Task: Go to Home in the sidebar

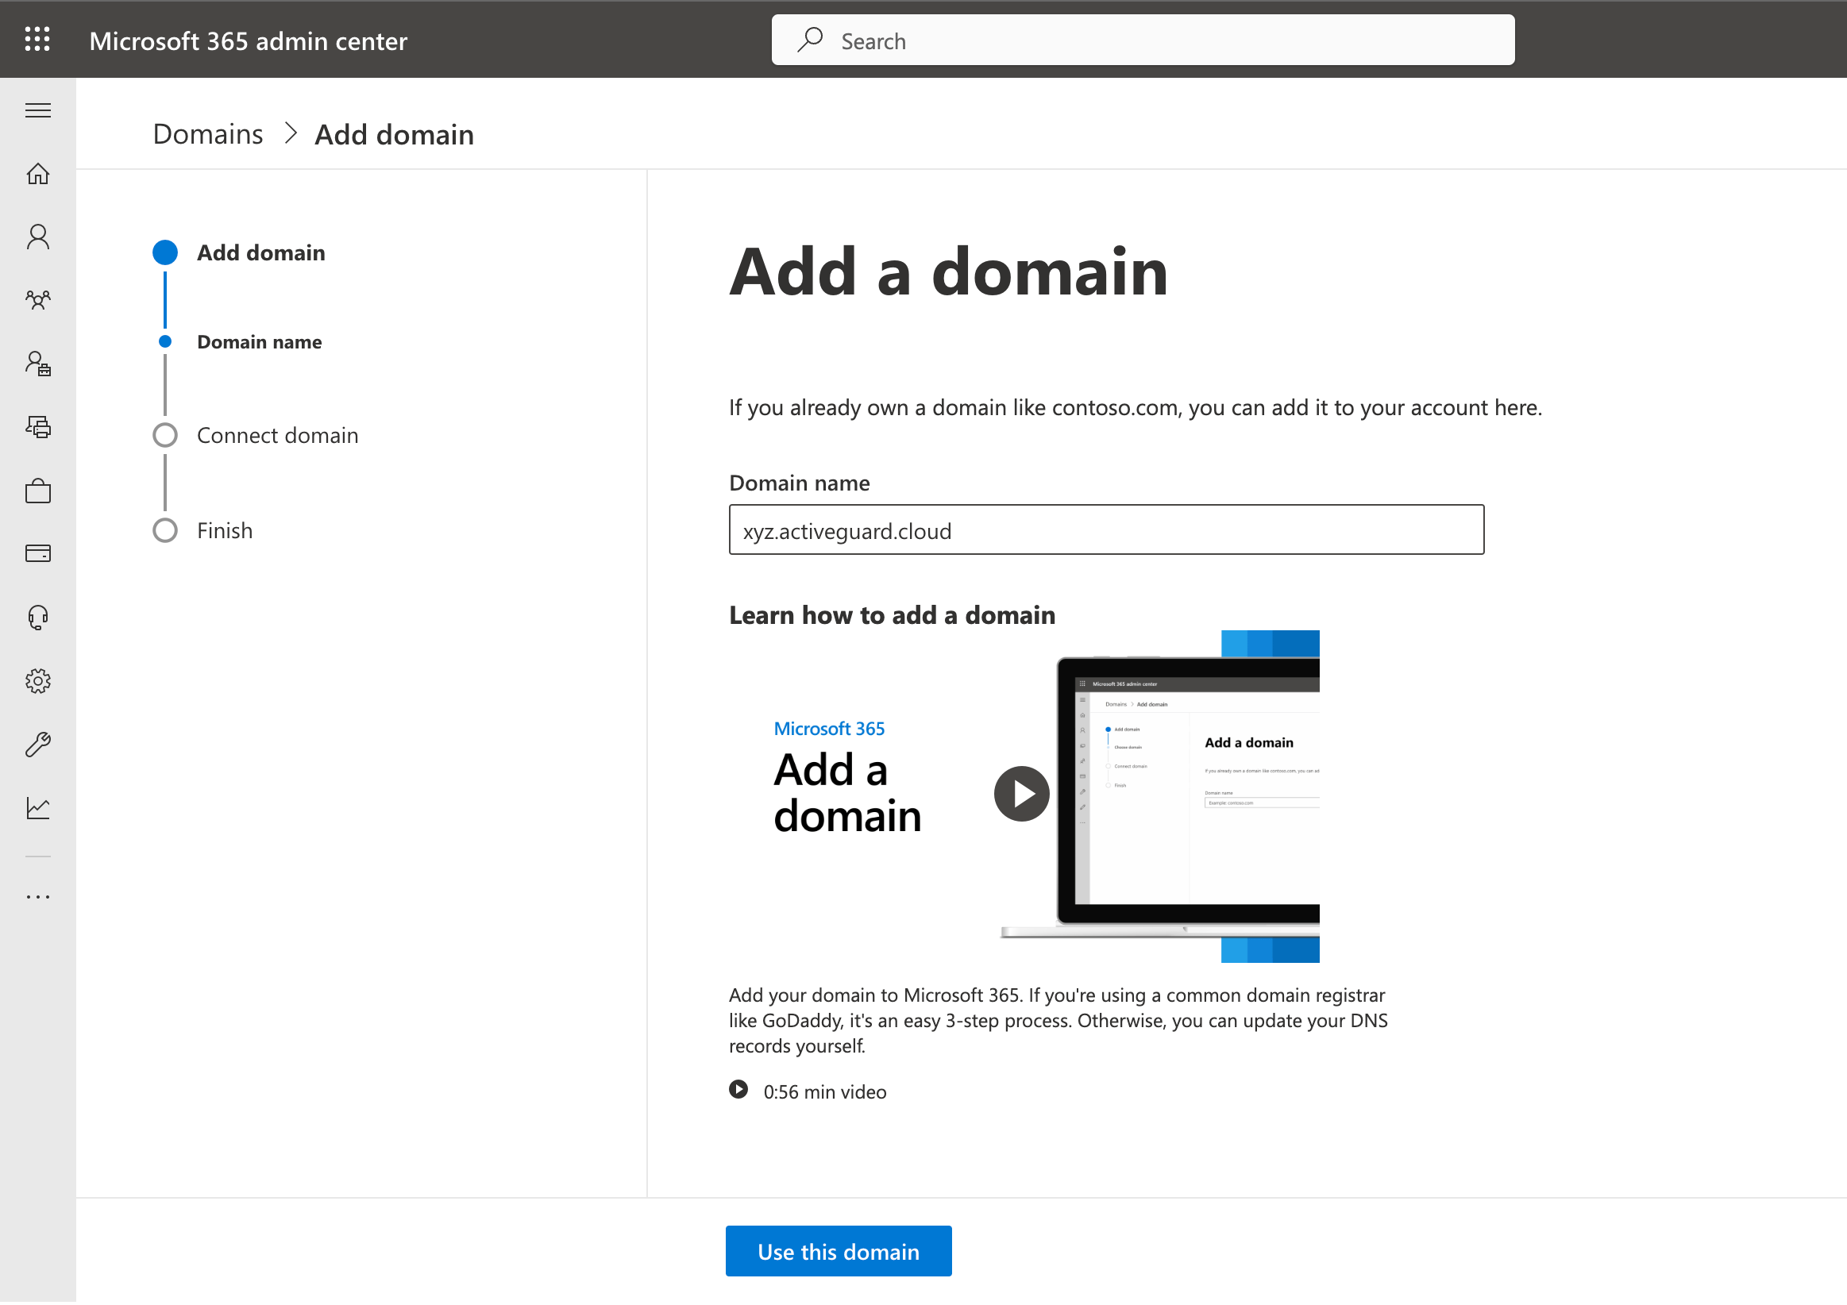Action: tap(38, 174)
